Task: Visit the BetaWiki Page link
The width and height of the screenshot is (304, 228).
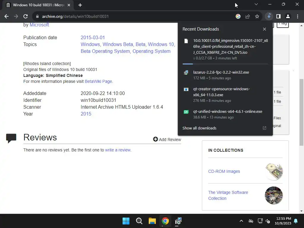Action: (x=98, y=81)
